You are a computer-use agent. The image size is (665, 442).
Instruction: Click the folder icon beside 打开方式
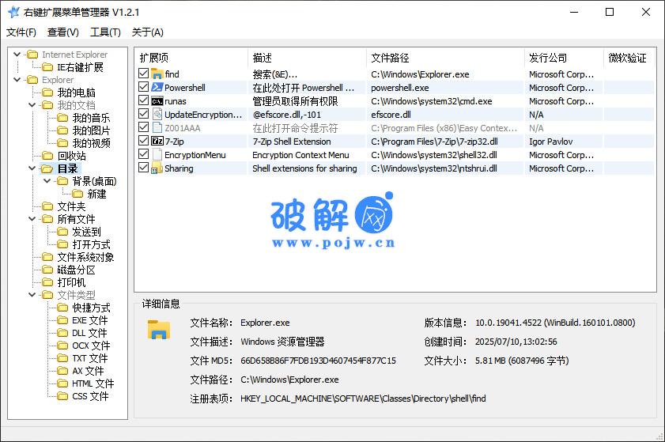point(62,244)
